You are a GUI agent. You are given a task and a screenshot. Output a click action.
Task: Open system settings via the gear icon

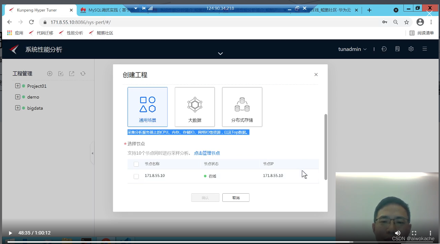click(x=411, y=49)
